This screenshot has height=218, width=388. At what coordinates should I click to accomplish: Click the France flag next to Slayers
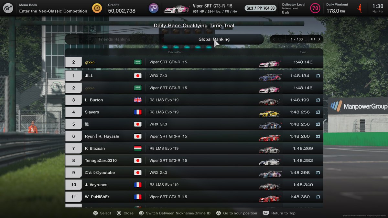[x=138, y=112]
